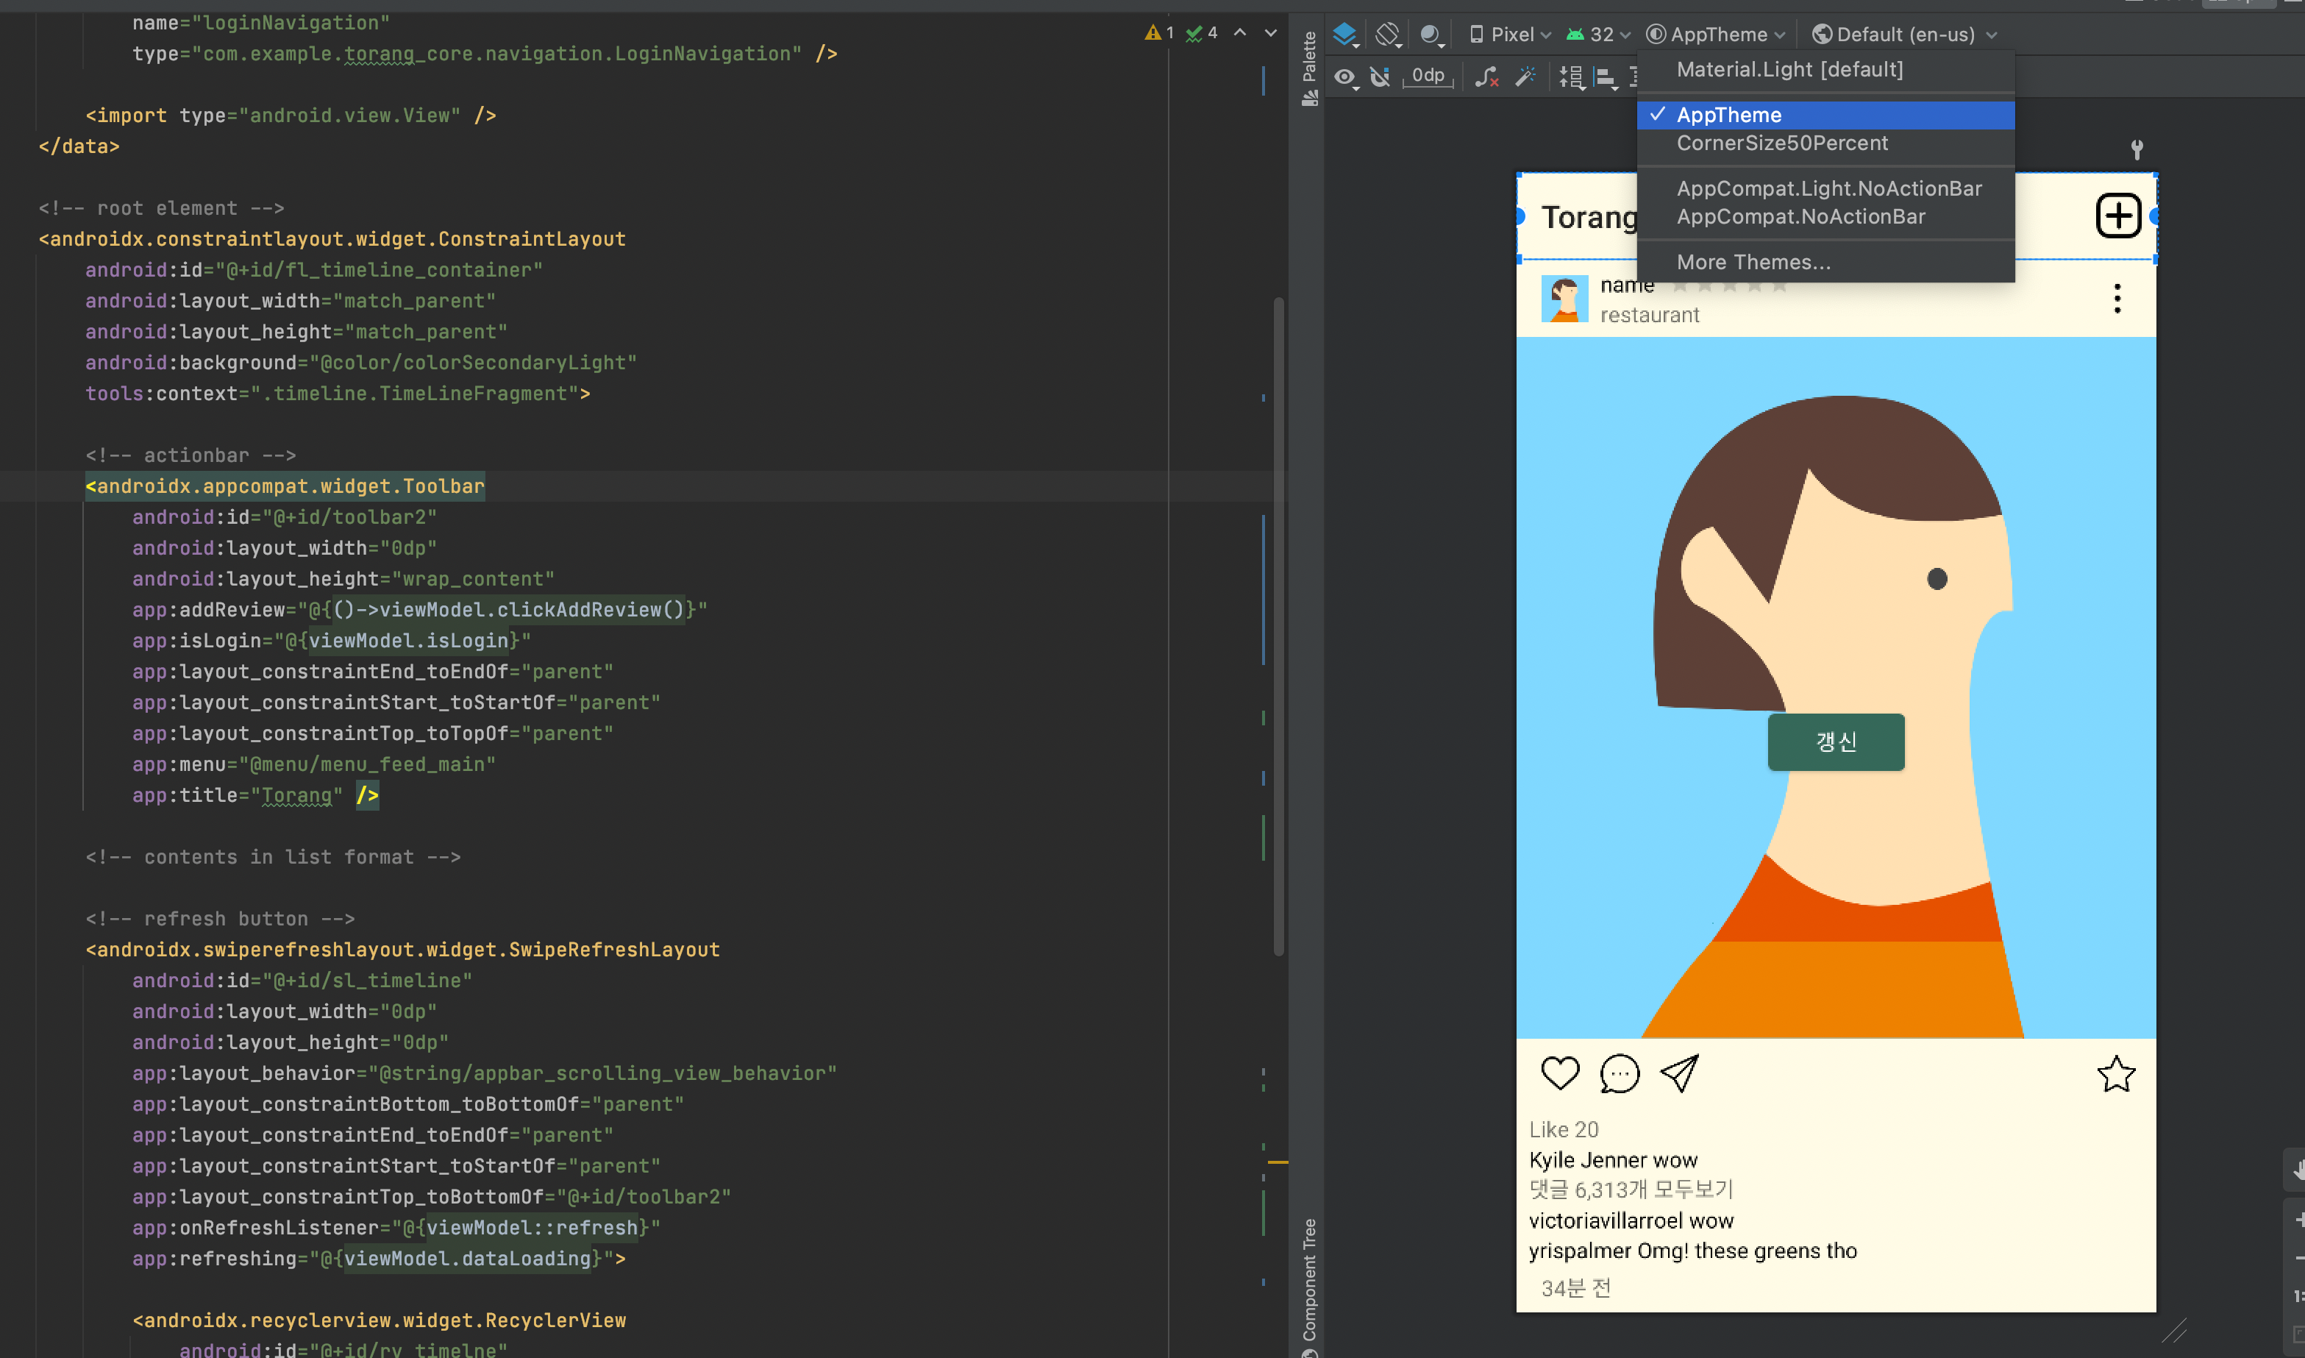Select the checked AppTheme entry
This screenshot has width=2305, height=1358.
click(1728, 115)
